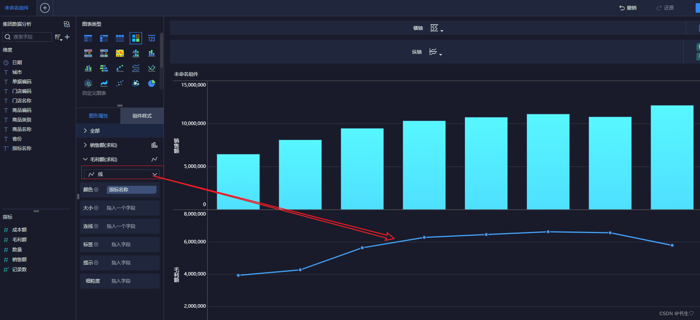Click the 还原 redo button
Screen dimensions: 700x320
tap(665, 8)
